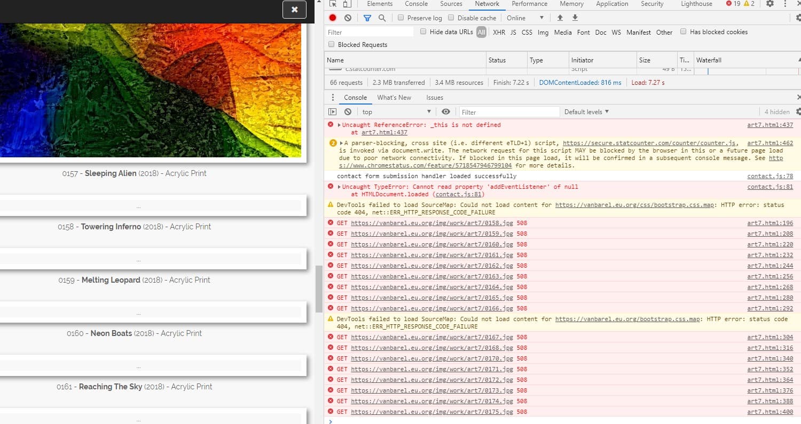Toggle the network filter funnel icon
801x424 pixels.
coord(367,18)
